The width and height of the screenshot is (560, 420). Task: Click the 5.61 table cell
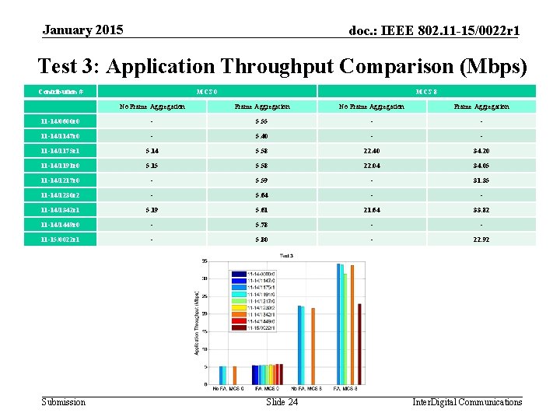coord(261,210)
